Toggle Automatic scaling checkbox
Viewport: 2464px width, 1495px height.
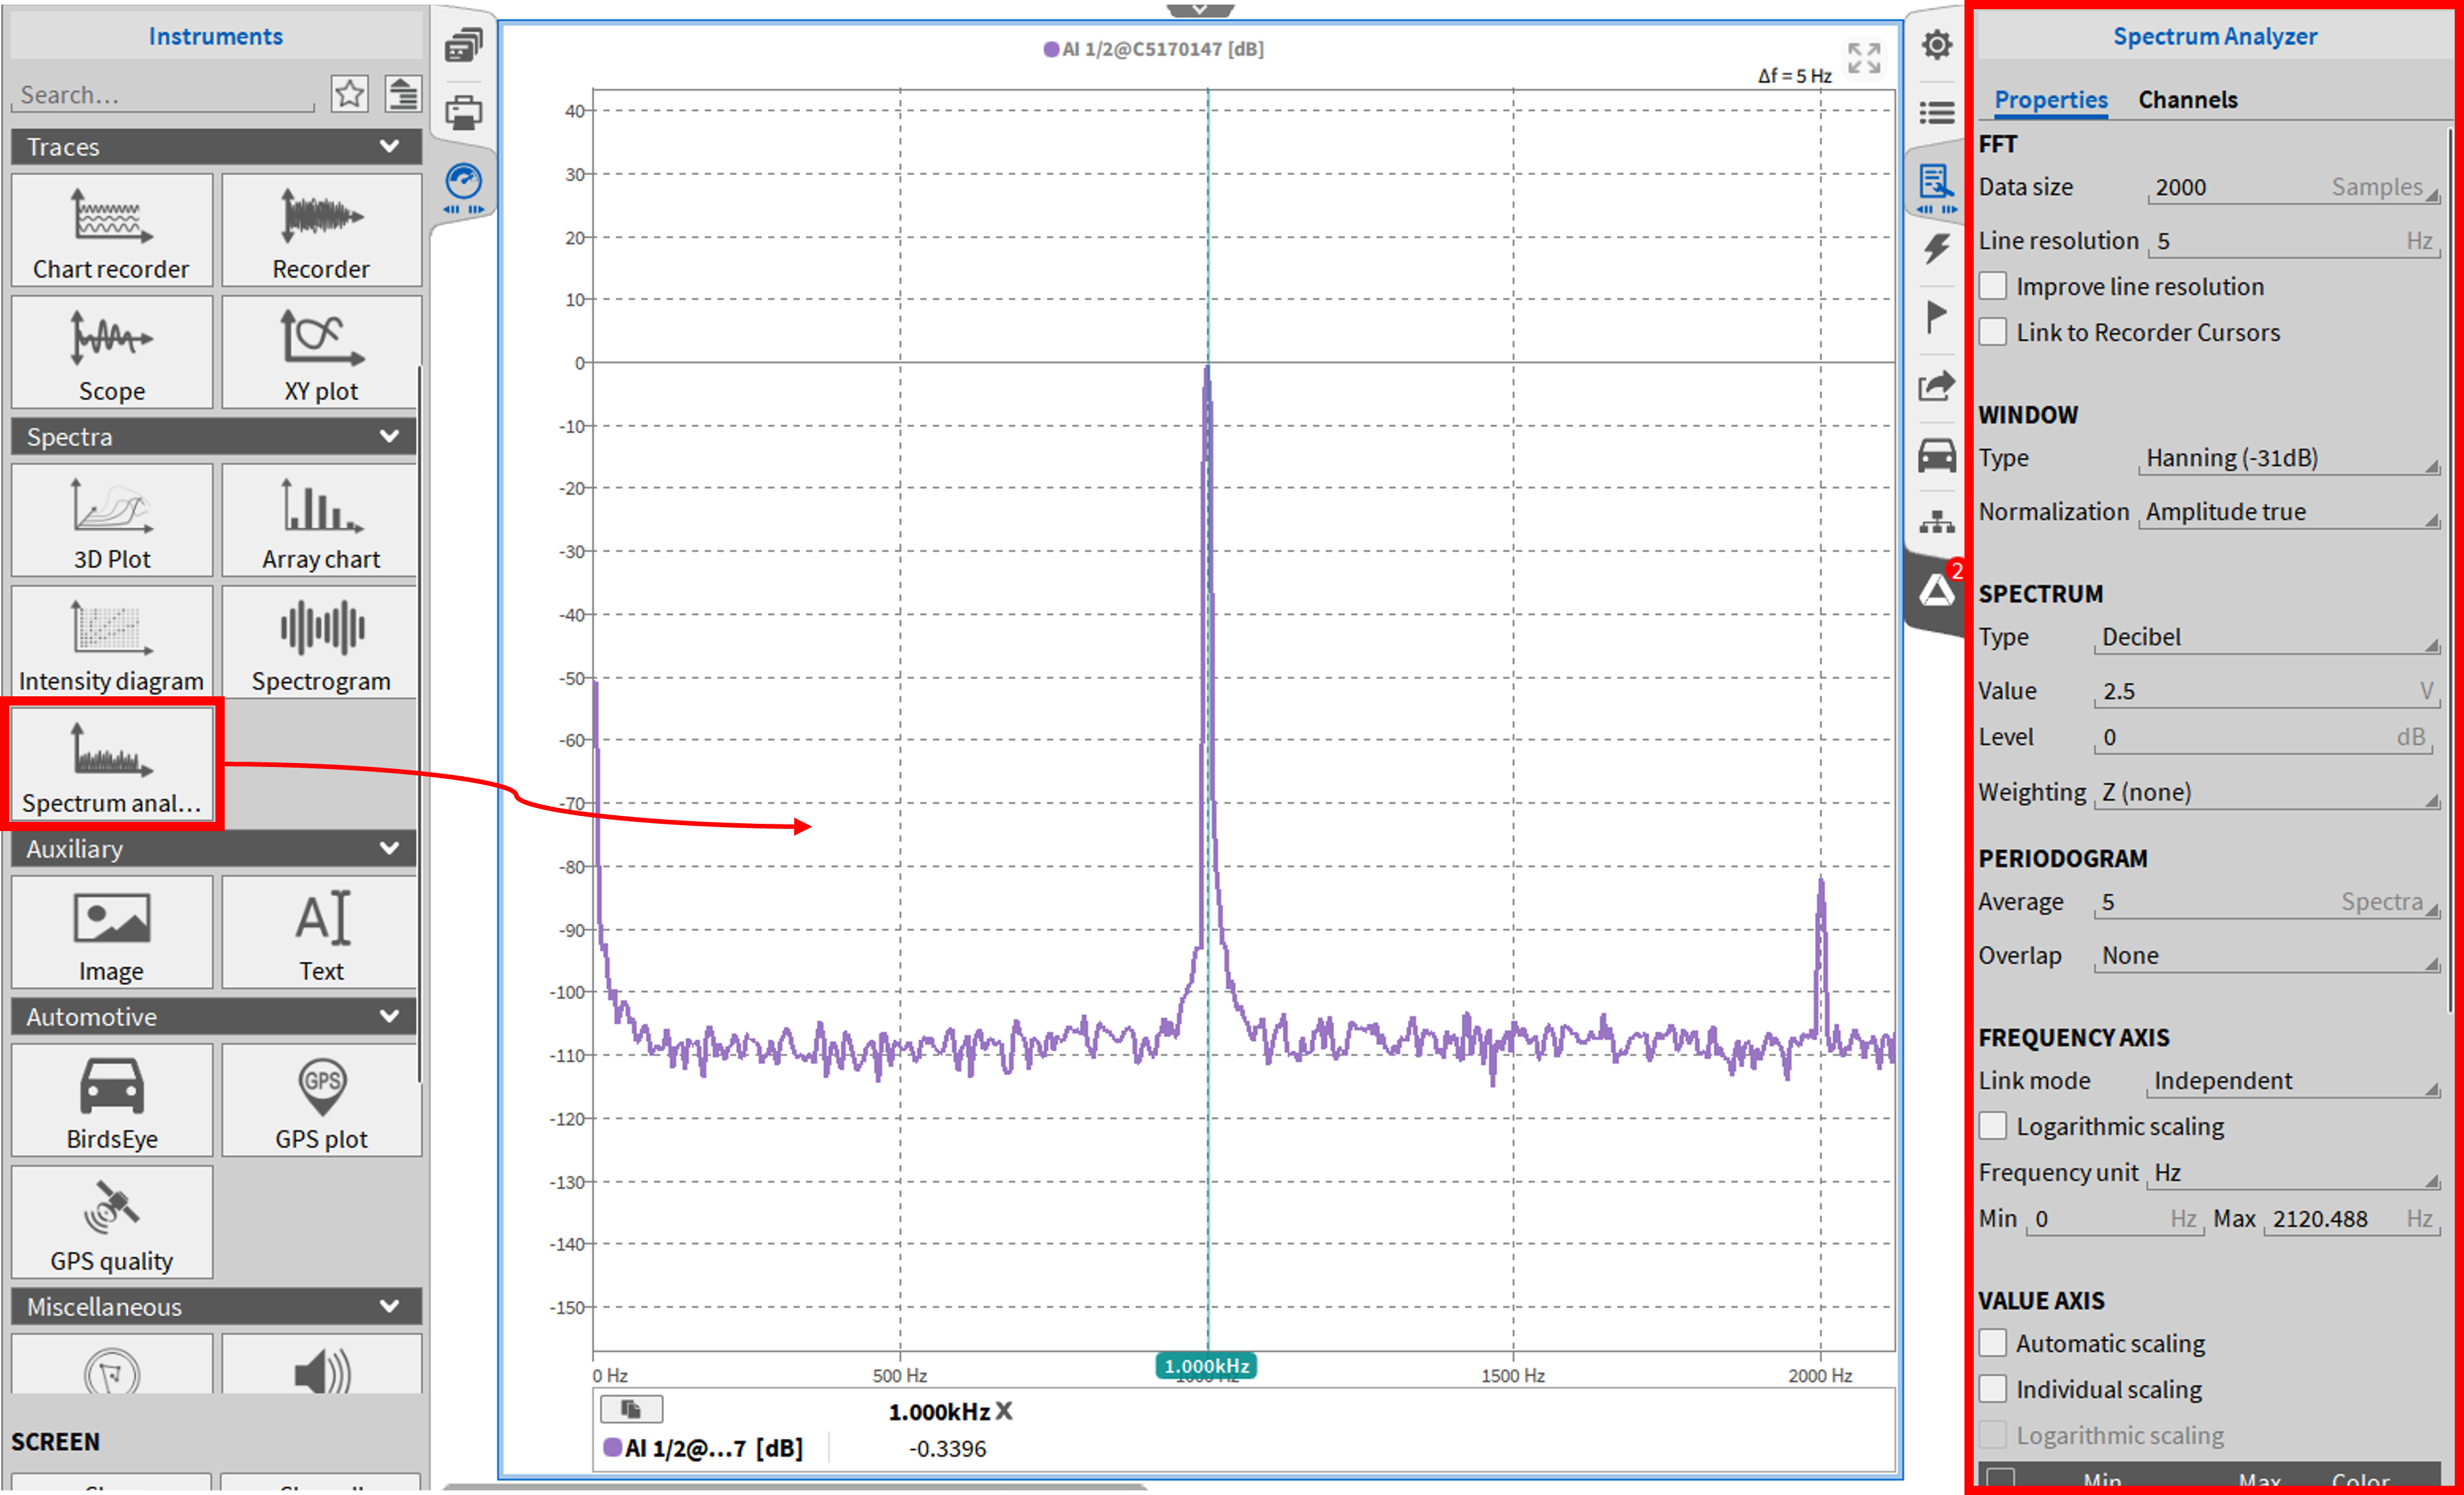tap(1993, 1343)
